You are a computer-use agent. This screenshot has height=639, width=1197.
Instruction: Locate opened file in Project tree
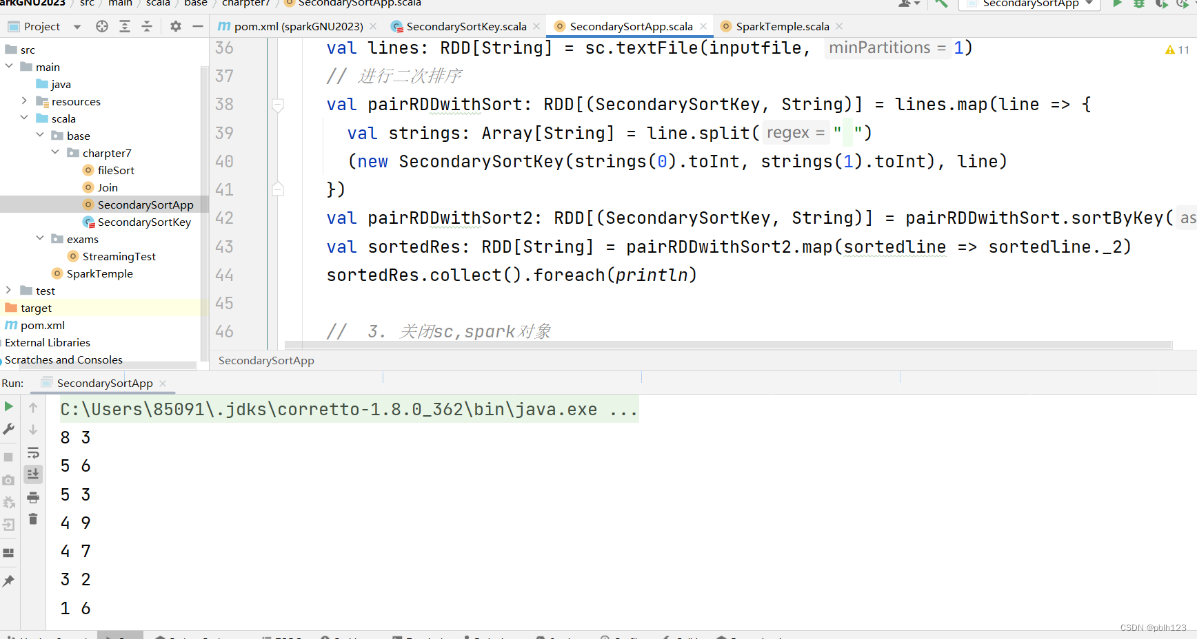coord(102,26)
